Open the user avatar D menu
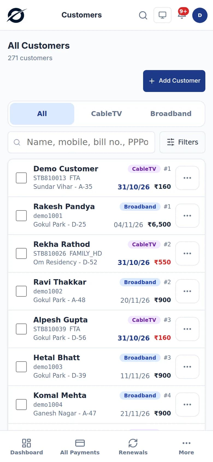The image size is (213, 462). tap(200, 15)
